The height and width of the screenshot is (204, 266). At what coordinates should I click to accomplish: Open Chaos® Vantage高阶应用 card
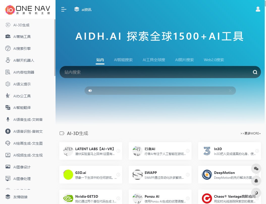click(x=229, y=197)
